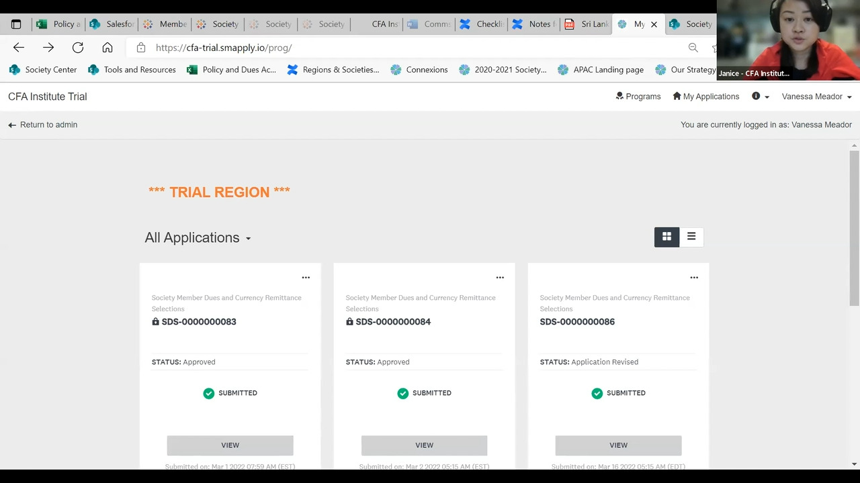Screen dimensions: 860x483
Task: Open the tab actions icon at far left
Action: point(16,24)
